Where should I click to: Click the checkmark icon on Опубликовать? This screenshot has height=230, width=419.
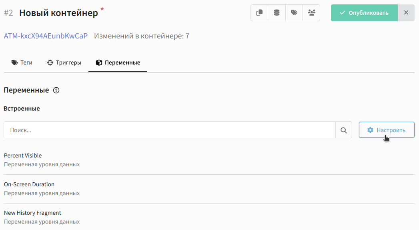click(342, 13)
